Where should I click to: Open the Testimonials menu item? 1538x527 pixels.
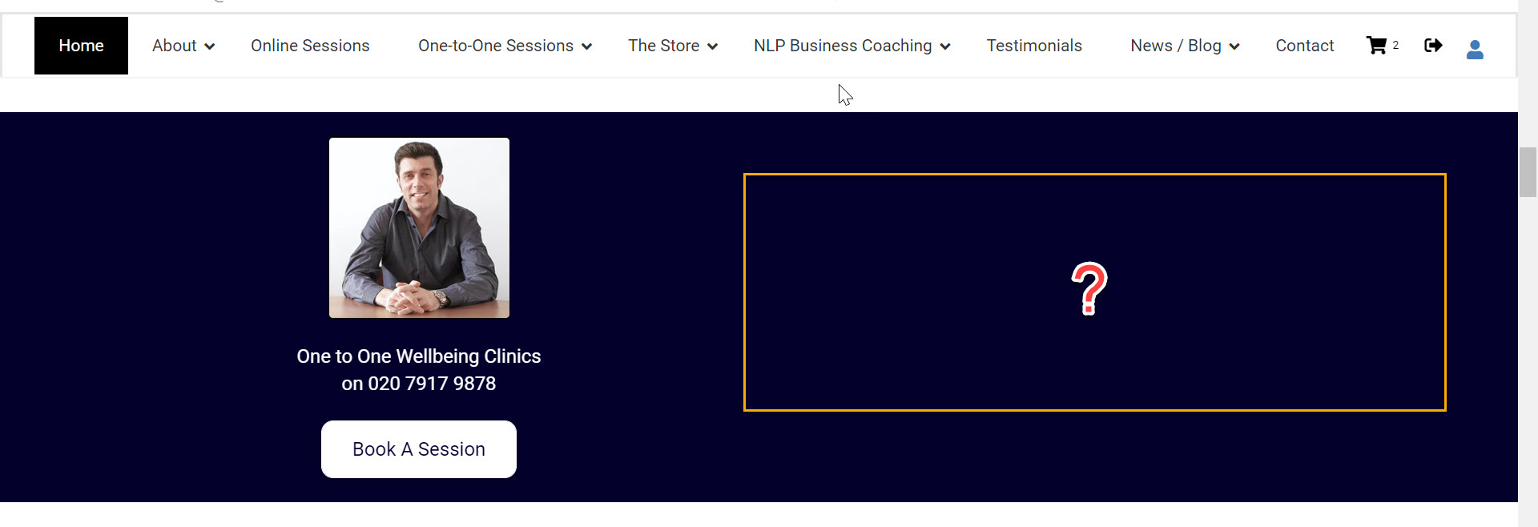pyautogui.click(x=1034, y=46)
